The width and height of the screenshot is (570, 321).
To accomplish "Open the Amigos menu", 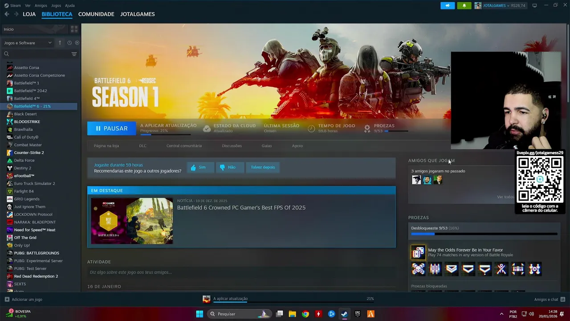I will pyautogui.click(x=41, y=5).
